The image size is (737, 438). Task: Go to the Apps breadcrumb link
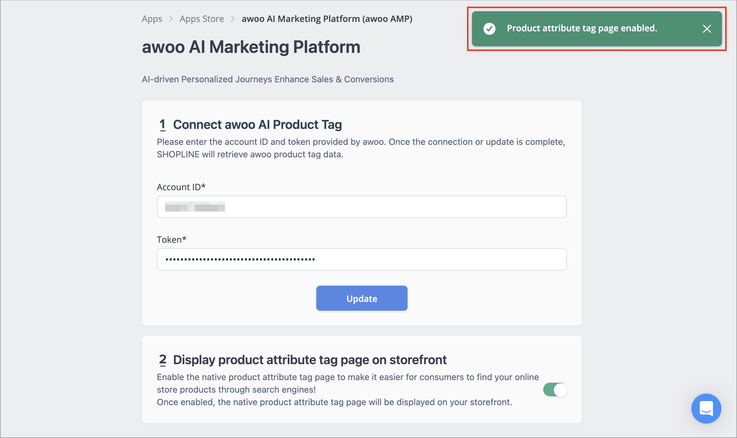pos(152,19)
